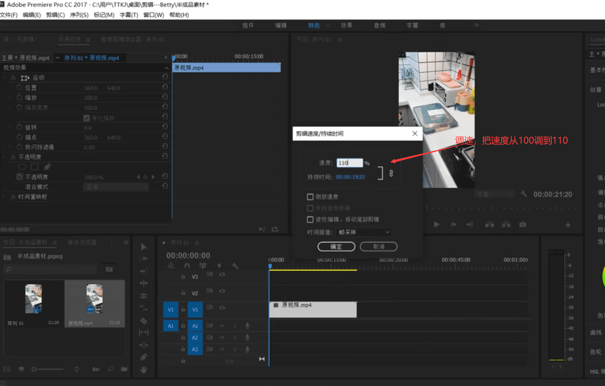Click the Program monitor button editor plus
Image resolution: width=605 pixels, height=386 pixels.
(568, 225)
